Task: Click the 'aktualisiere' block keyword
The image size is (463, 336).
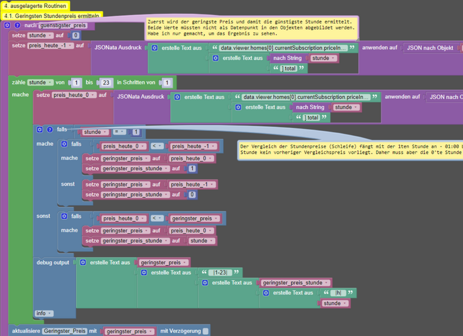Action: pyautogui.click(x=26, y=331)
